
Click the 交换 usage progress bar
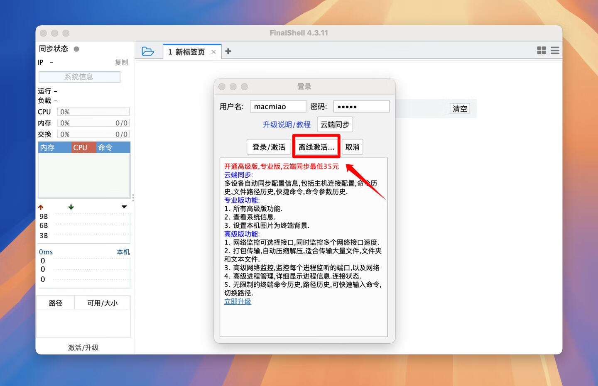tap(93, 134)
